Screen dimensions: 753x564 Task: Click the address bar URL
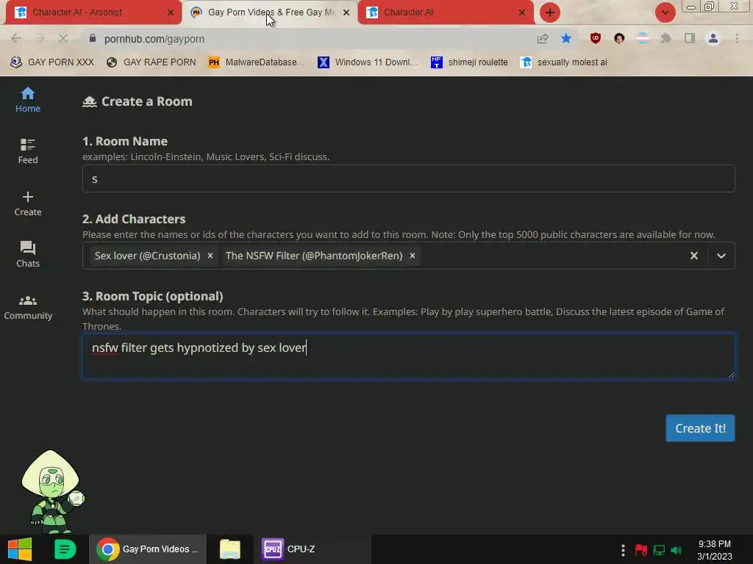point(154,39)
